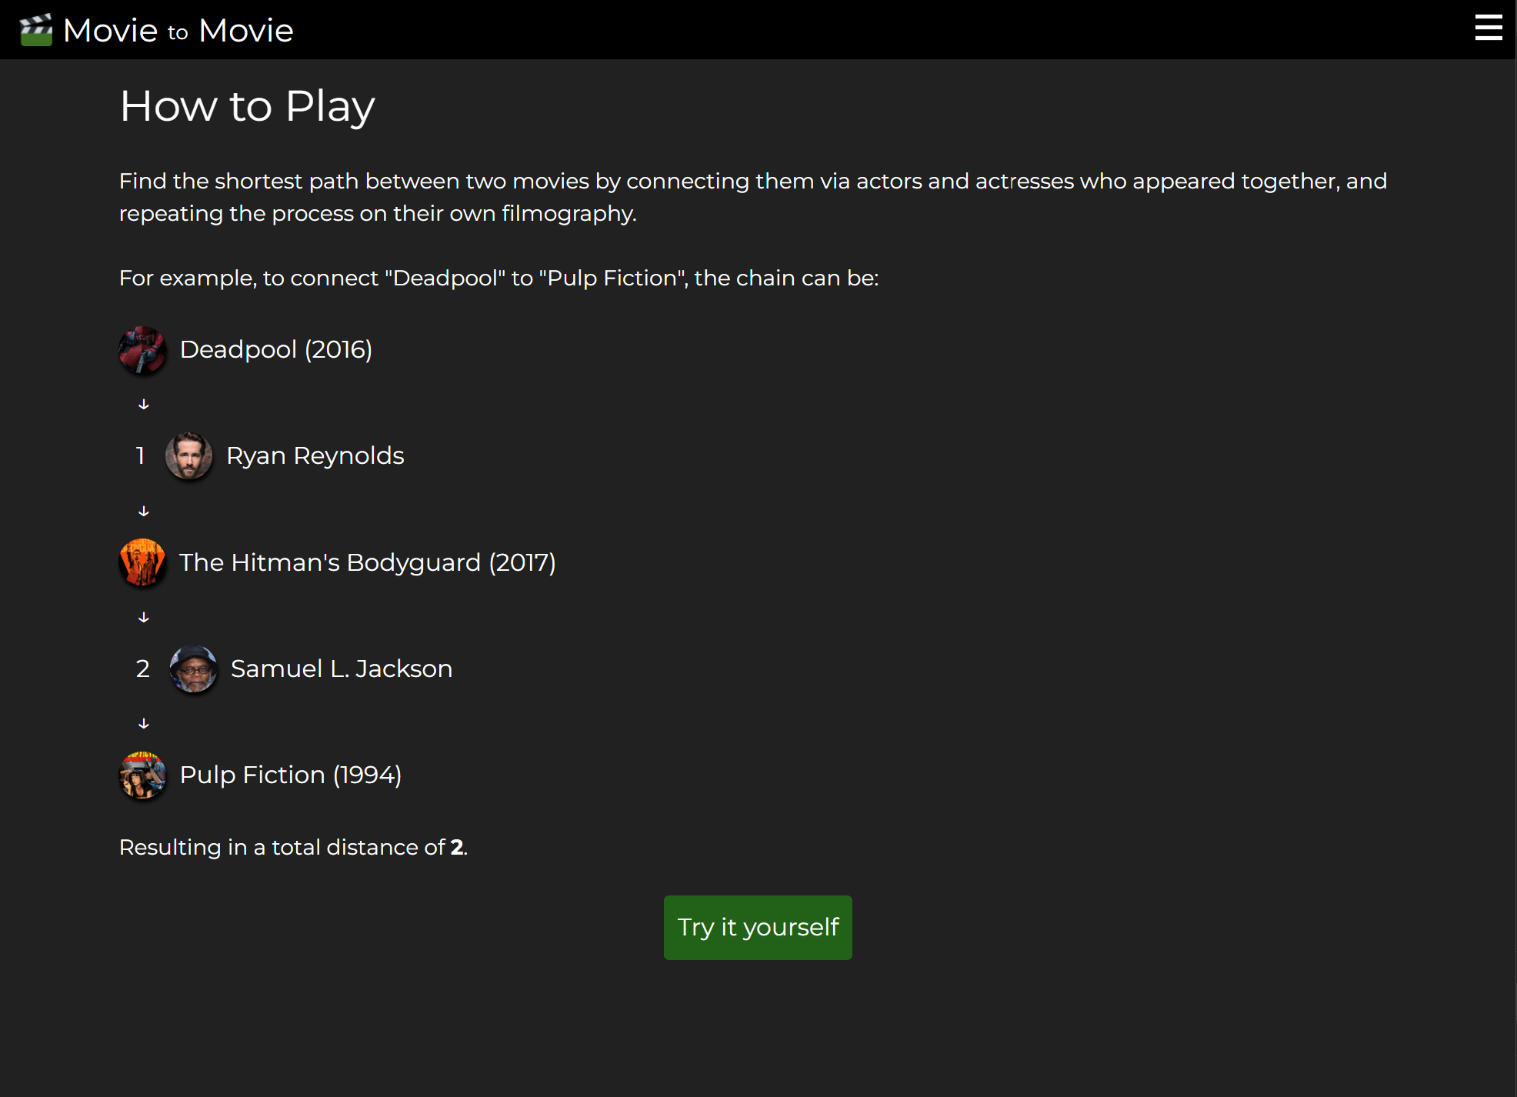Click Ryan Reynolds' portrait thumbnail
Image resolution: width=1517 pixels, height=1097 pixels.
[x=188, y=455]
